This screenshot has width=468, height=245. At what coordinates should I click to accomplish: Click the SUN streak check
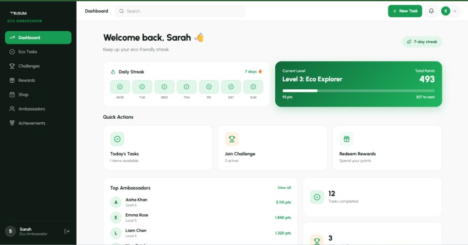[253, 87]
